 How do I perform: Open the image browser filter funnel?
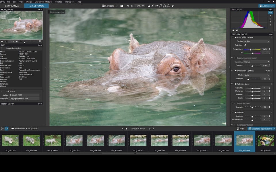6,129
